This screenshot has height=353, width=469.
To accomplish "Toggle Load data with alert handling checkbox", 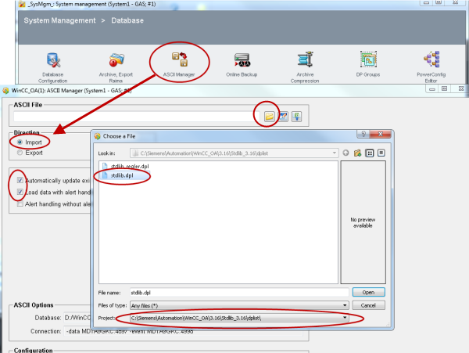I will point(20,192).
